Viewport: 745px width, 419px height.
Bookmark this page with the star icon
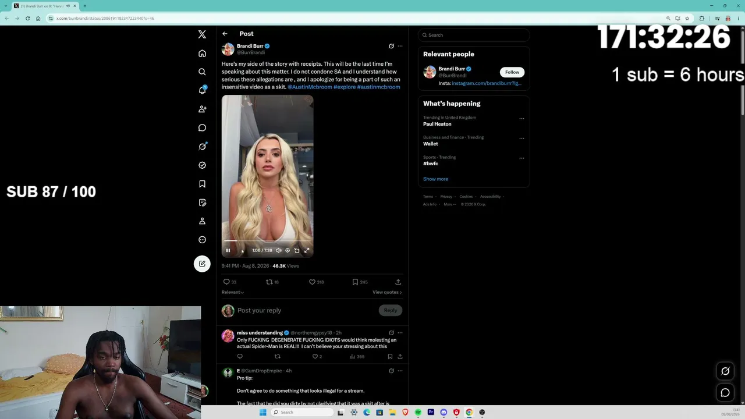[x=687, y=18]
